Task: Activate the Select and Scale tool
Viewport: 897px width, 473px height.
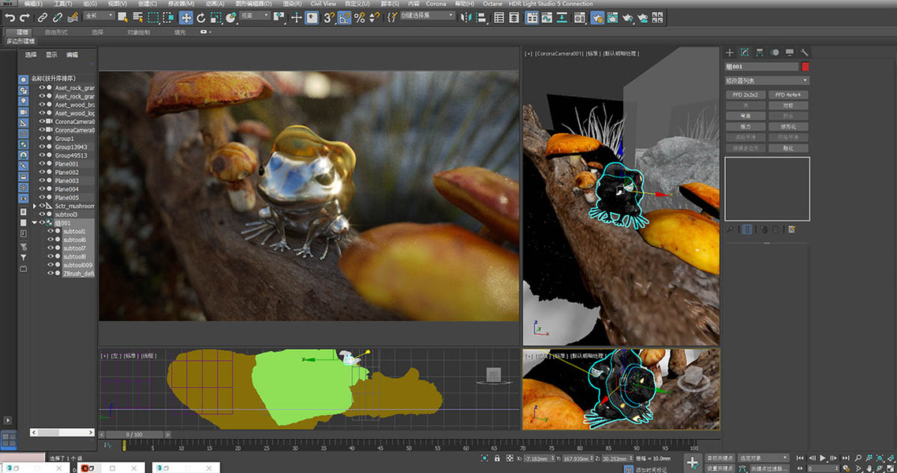Action: 215,17
